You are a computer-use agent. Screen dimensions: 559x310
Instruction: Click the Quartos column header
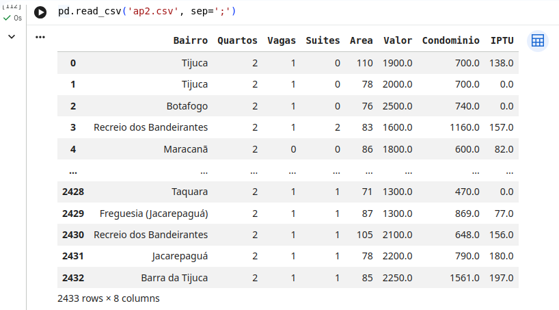(x=237, y=40)
